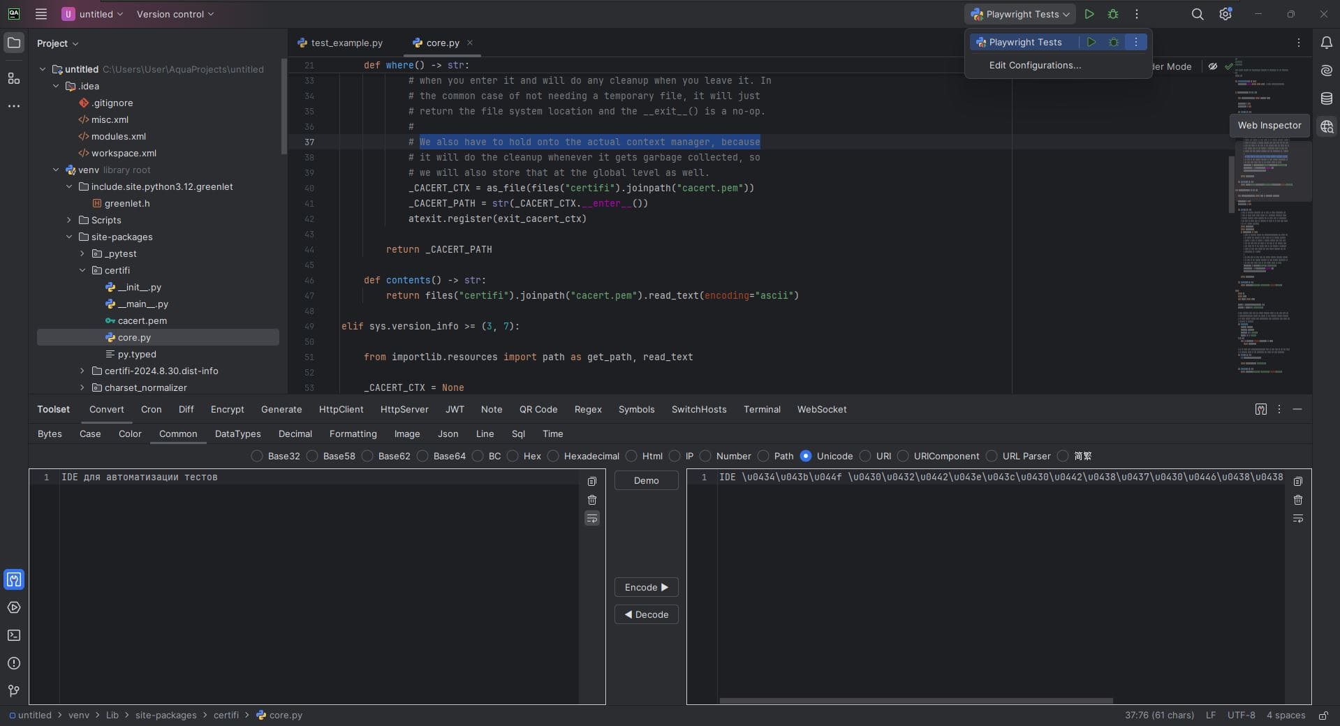This screenshot has height=726, width=1340.
Task: Copy the Unicode output with copy icon
Action: point(1297,481)
